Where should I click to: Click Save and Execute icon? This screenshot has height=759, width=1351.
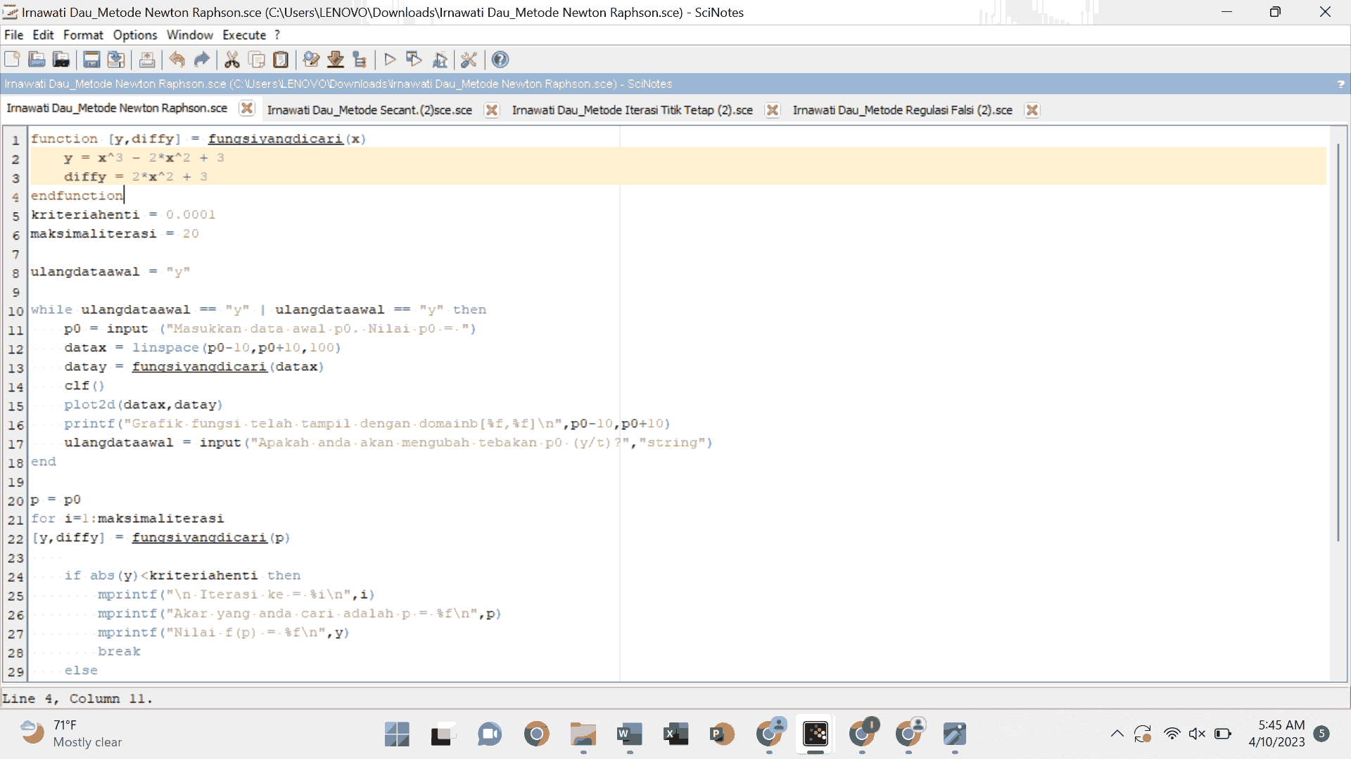414,60
